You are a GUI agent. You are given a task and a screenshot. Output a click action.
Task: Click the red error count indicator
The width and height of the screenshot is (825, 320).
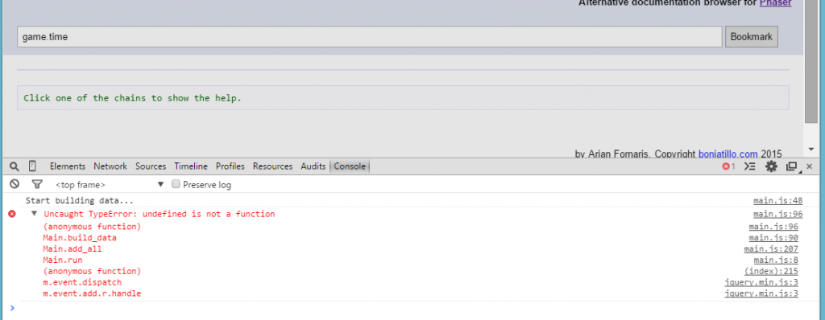pos(728,166)
